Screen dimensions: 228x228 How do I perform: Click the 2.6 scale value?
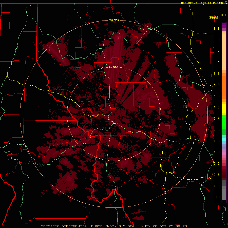[217, 130]
